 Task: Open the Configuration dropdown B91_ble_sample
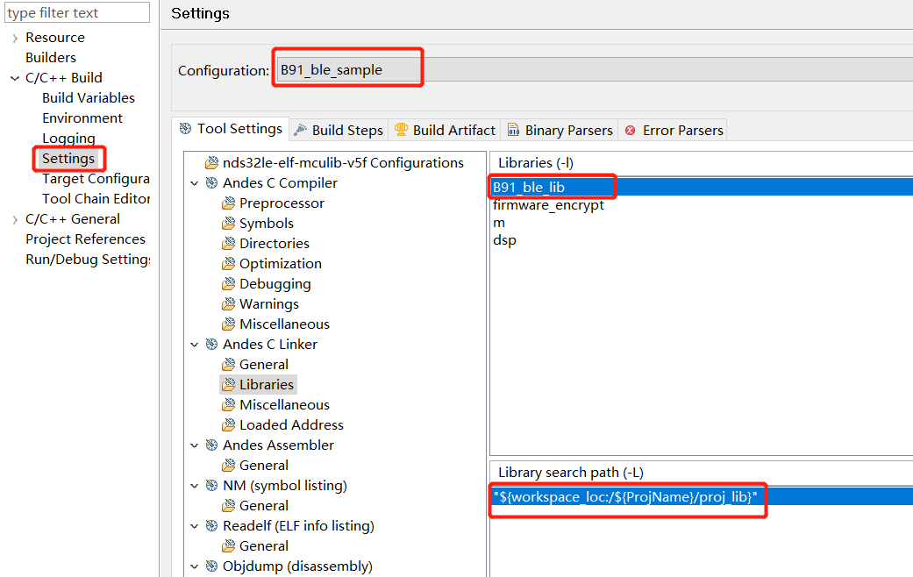pyautogui.click(x=593, y=70)
